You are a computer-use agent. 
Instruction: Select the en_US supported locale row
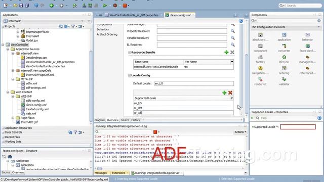pos(183,103)
